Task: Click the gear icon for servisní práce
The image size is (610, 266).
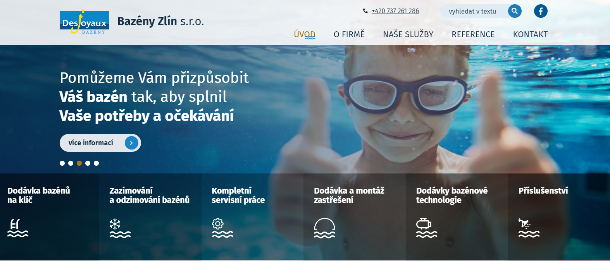Action: [x=222, y=228]
